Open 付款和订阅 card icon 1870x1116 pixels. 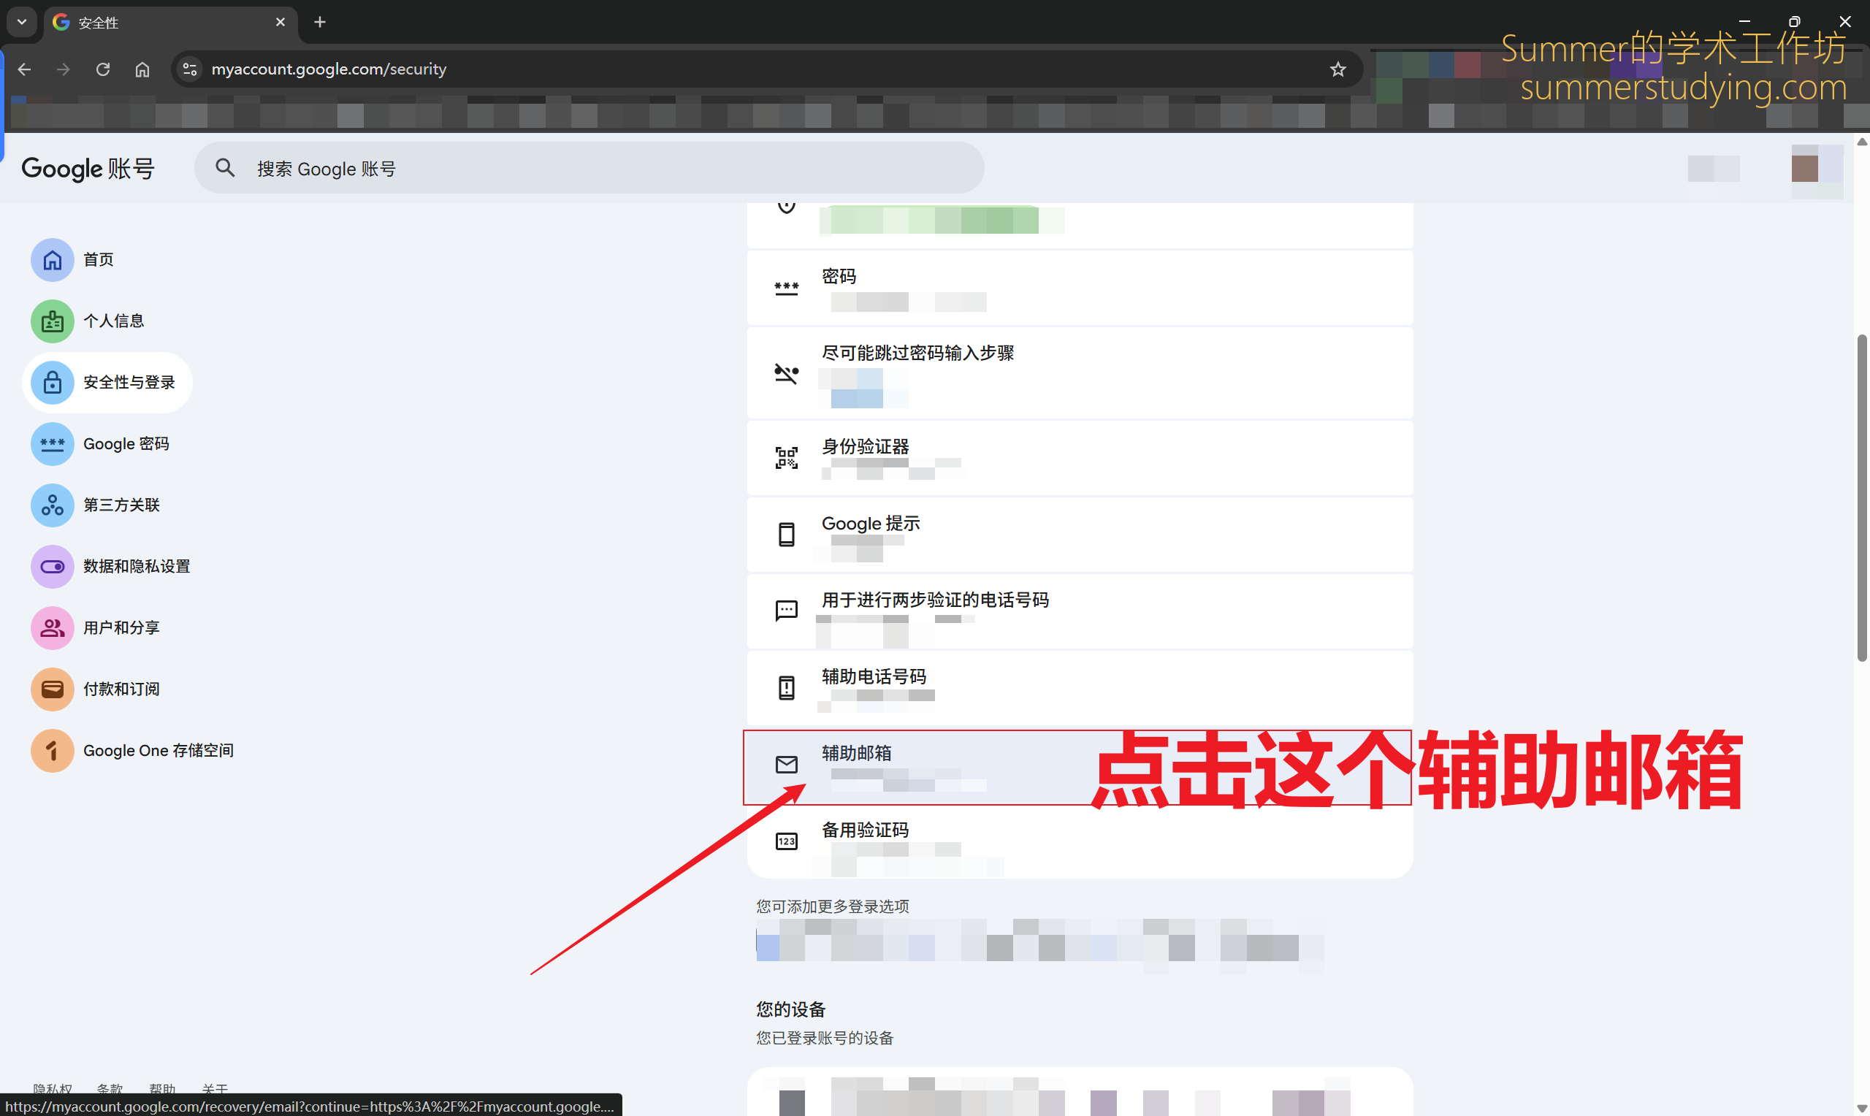pyautogui.click(x=52, y=689)
